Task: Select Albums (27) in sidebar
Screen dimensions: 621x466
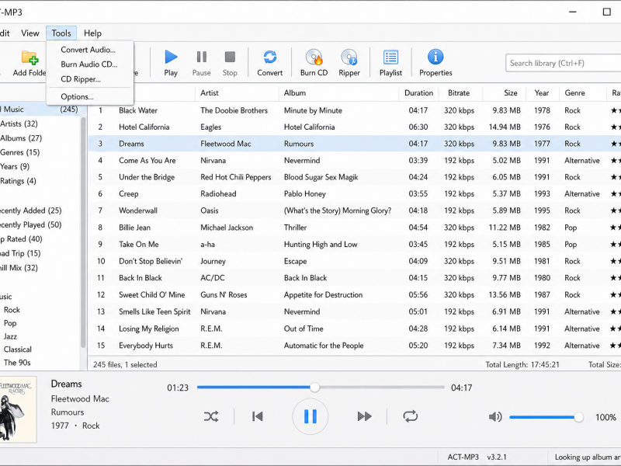Action: pyautogui.click(x=21, y=138)
